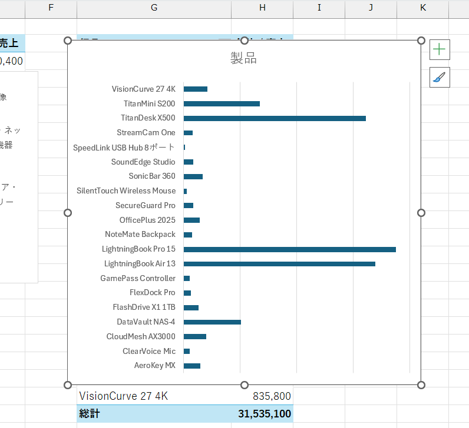Select the TitanMini S200 bar
Viewport: 469px width, 428px height.
click(x=222, y=104)
